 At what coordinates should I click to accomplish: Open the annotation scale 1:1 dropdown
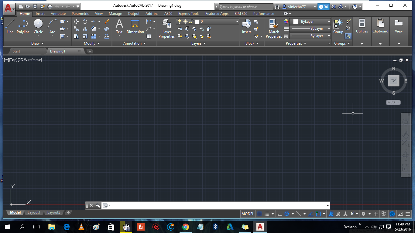click(x=354, y=214)
